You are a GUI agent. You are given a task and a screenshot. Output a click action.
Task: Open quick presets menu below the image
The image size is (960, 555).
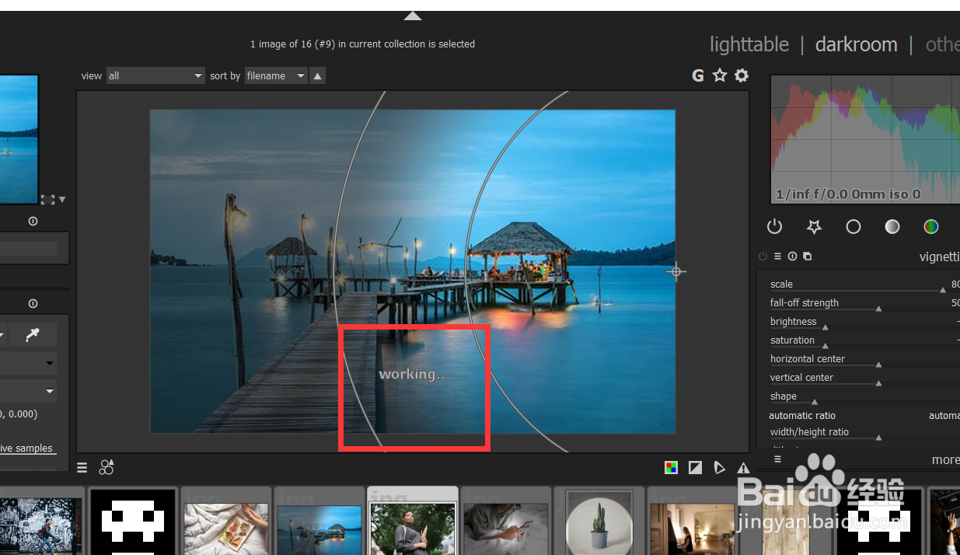click(82, 467)
